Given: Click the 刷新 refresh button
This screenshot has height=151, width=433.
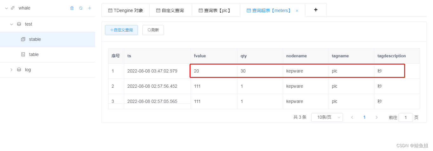Looking at the screenshot, I should click(x=153, y=30).
